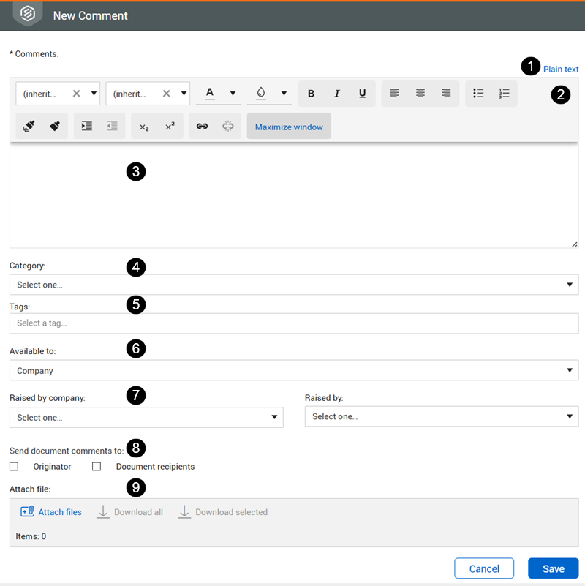Click the Save button
Screen dimensions: 585x586
click(x=553, y=568)
